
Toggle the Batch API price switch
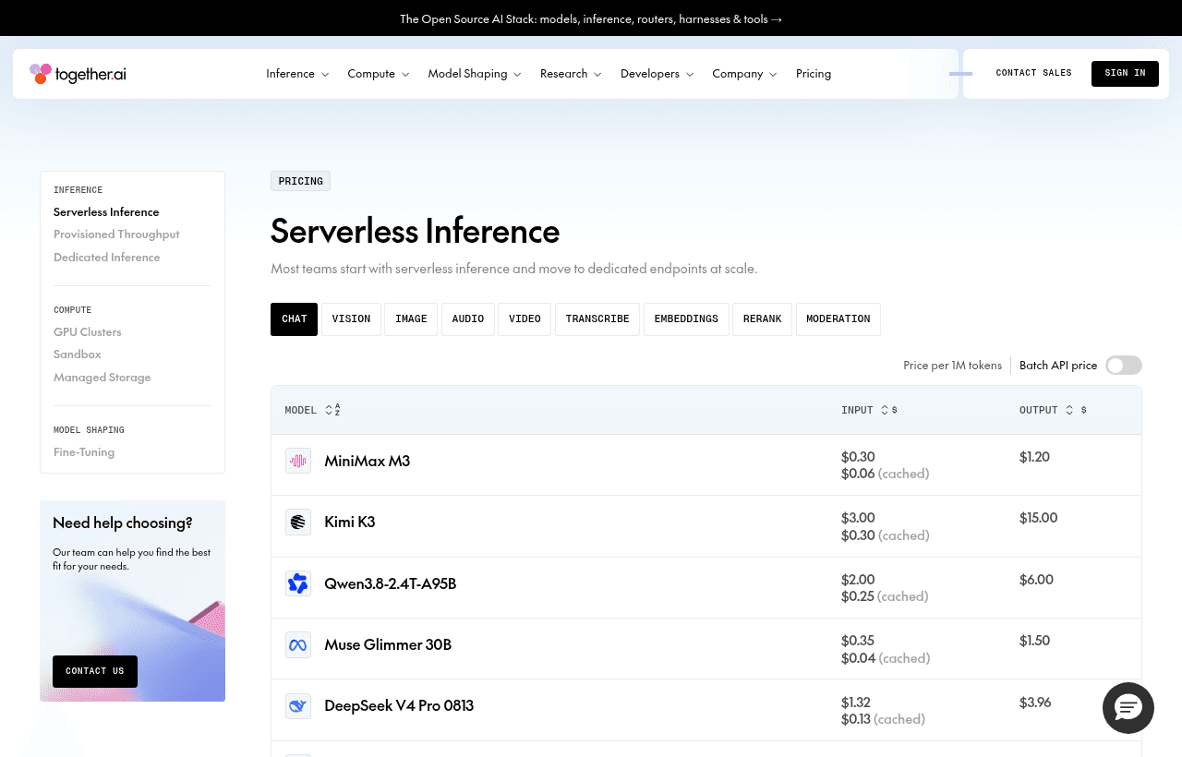(1124, 366)
